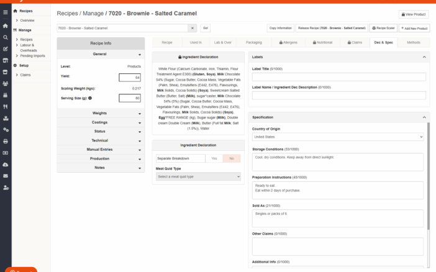The width and height of the screenshot is (436, 272).
Task: Switch to the Packaging tab
Action: point(254,43)
